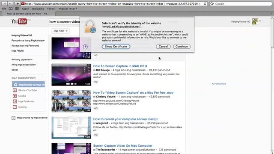Click the 1:24 video thumbnail
Viewport: 274px width, 154px height.
71,127
